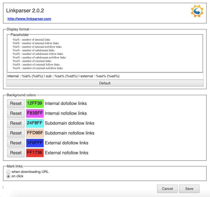Reset the Subdomain dofollow links color
210x197 pixels.
click(16, 123)
